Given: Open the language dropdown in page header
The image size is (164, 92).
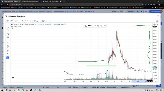Looking at the screenshot, I should pos(114,11).
